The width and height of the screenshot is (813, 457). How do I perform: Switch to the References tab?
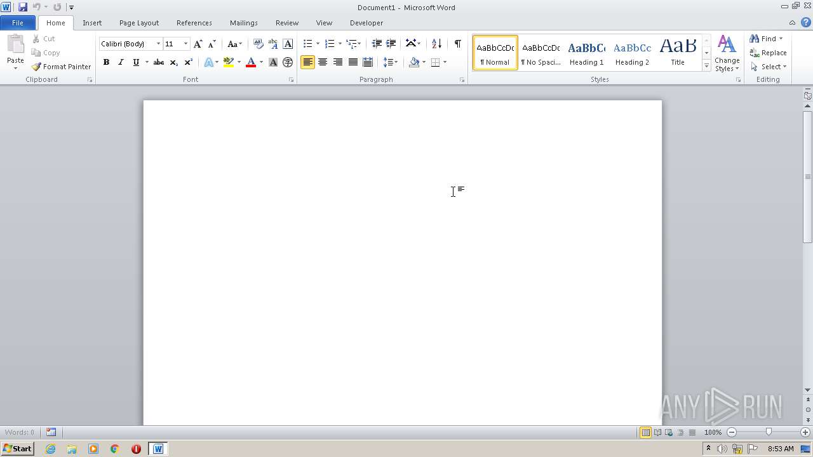(194, 23)
